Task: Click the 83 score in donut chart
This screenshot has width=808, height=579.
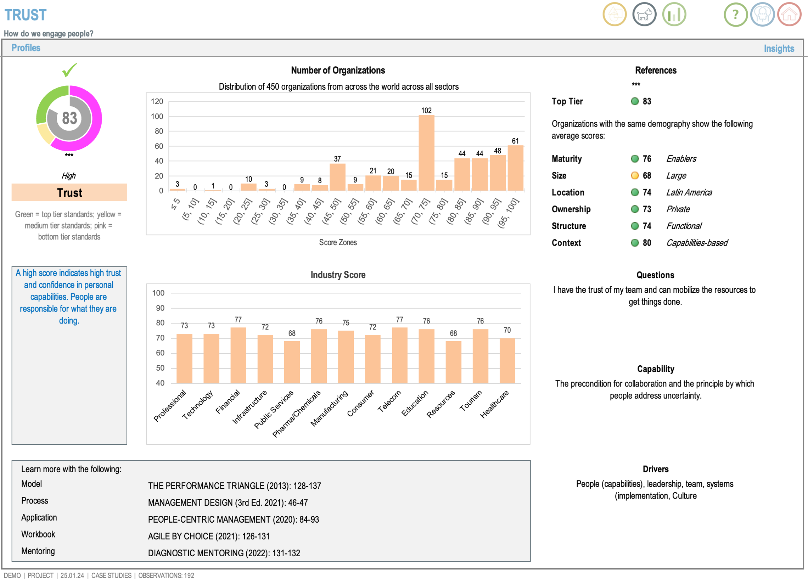Action: click(69, 118)
